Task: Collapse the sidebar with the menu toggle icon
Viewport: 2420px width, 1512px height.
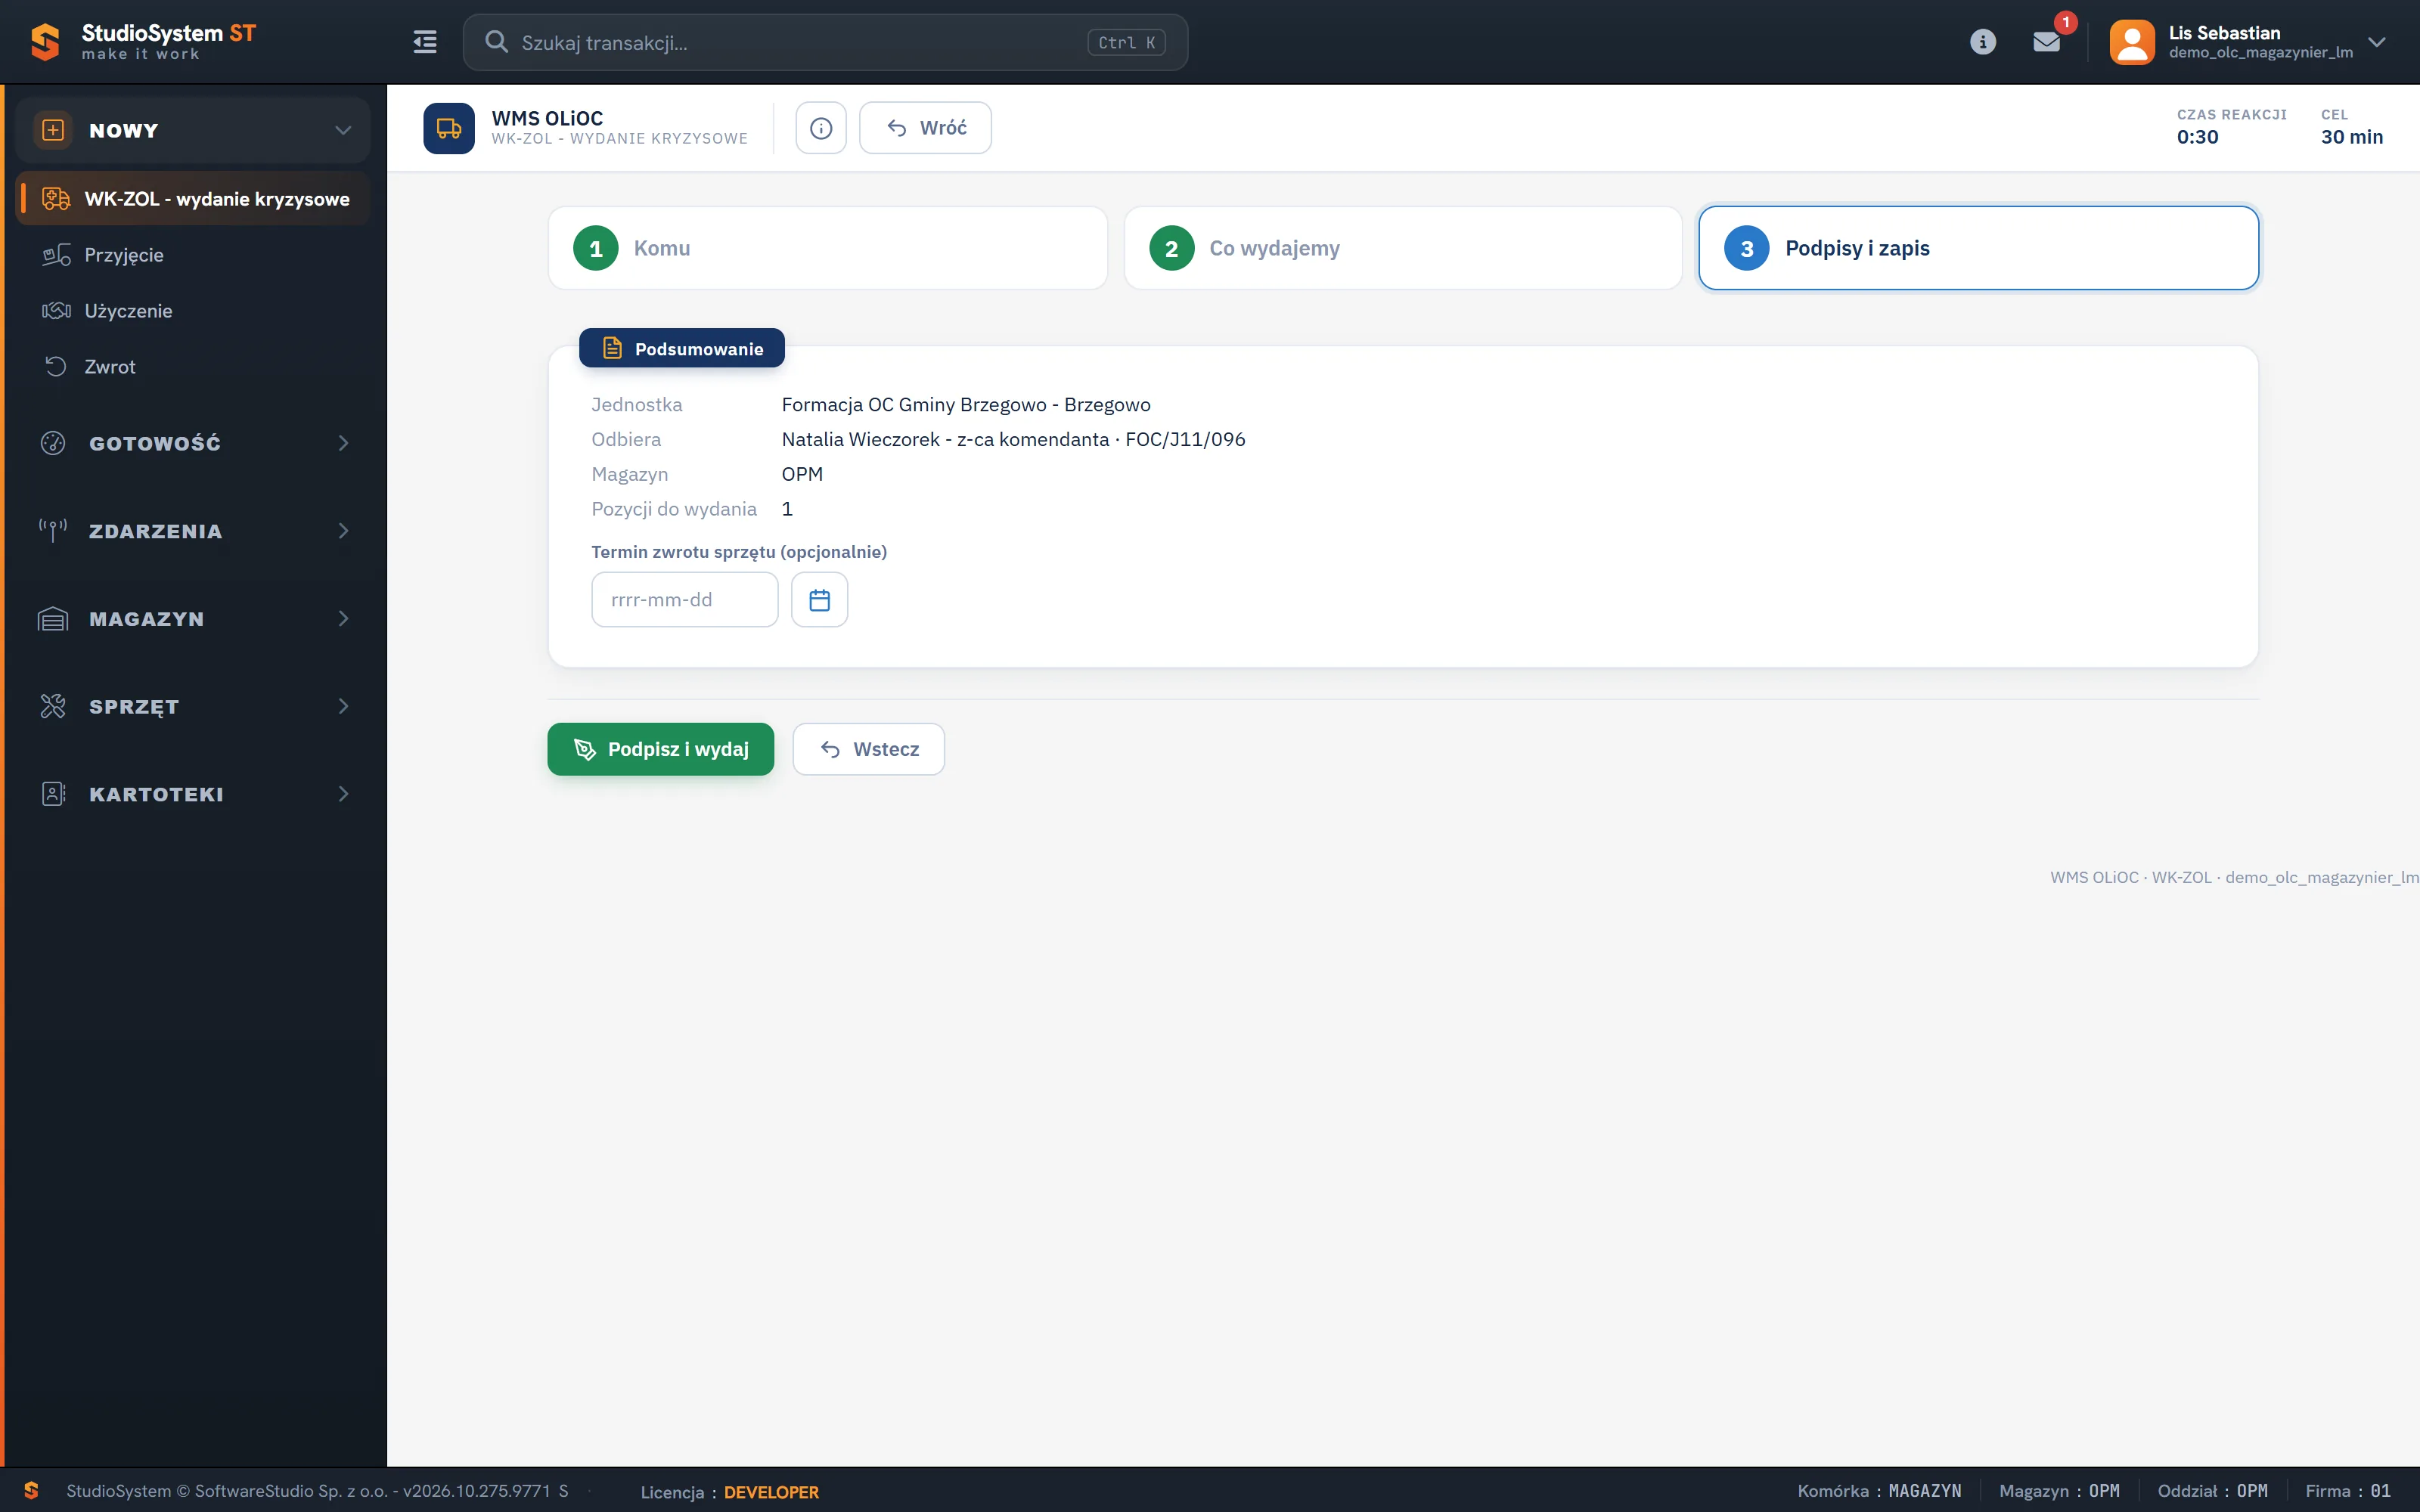Action: click(x=425, y=42)
